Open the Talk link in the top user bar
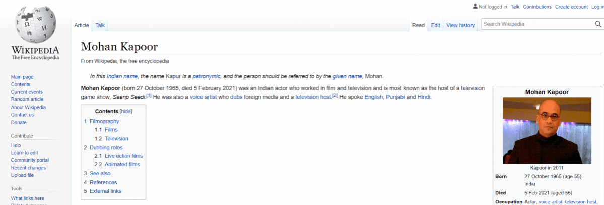This screenshot has width=604, height=205. pos(515,7)
